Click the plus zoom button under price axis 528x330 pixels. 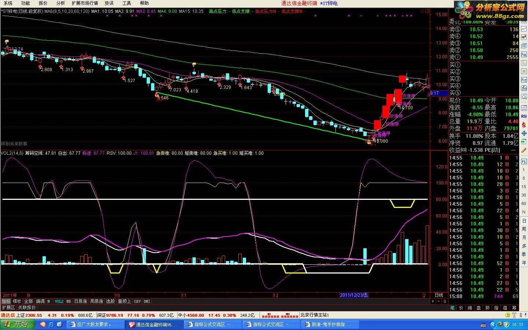pos(433,301)
